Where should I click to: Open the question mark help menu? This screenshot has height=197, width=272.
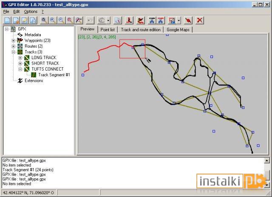pos(42,11)
